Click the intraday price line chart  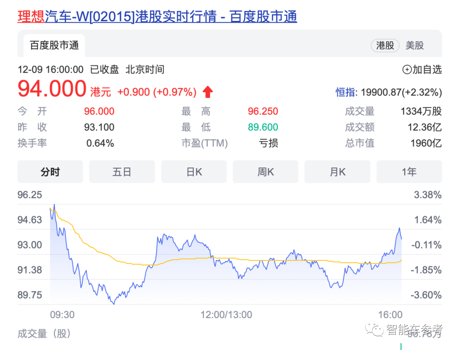click(x=226, y=254)
